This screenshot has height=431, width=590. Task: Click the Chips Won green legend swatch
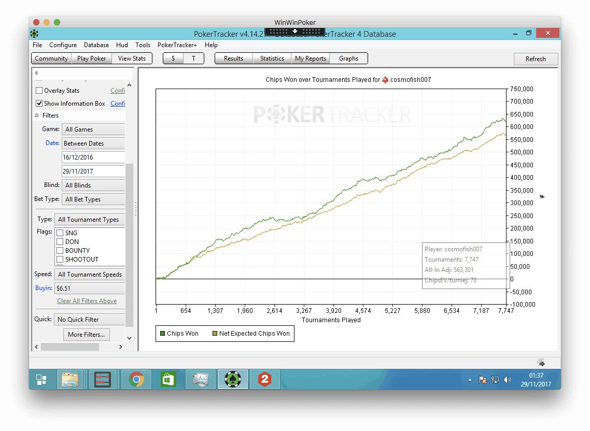163,334
